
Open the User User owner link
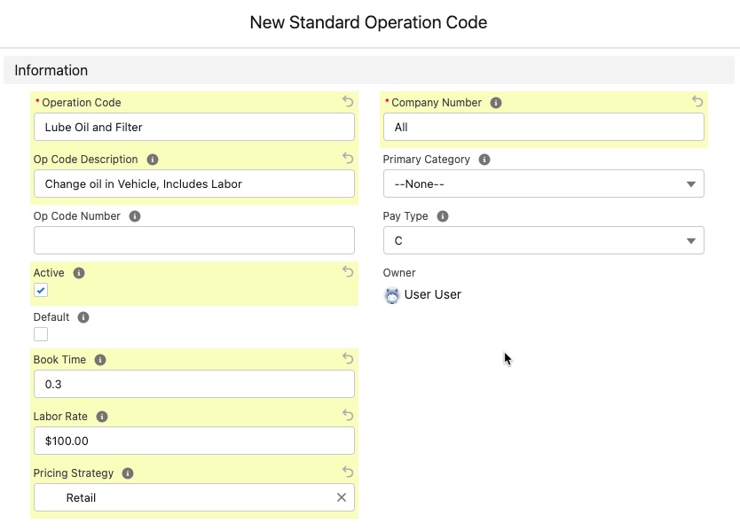click(432, 295)
